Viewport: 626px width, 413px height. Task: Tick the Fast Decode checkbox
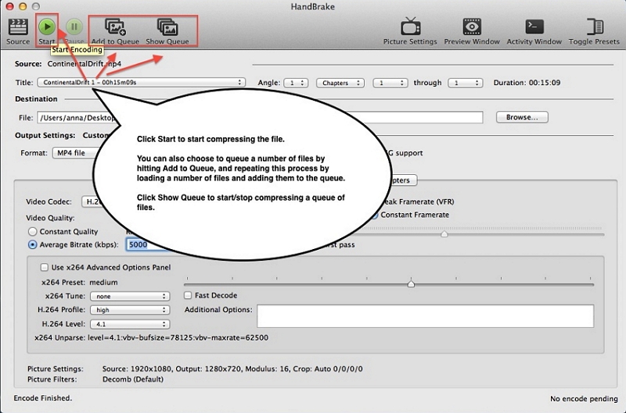pos(188,296)
